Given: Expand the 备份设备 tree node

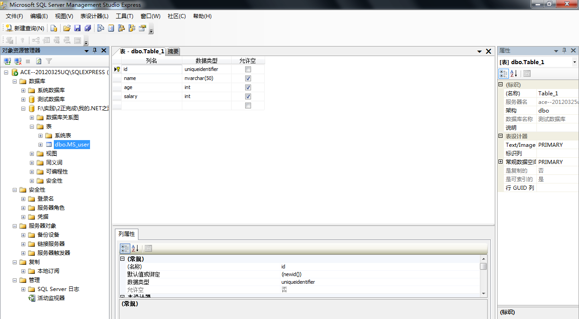Looking at the screenshot, I should 23,235.
